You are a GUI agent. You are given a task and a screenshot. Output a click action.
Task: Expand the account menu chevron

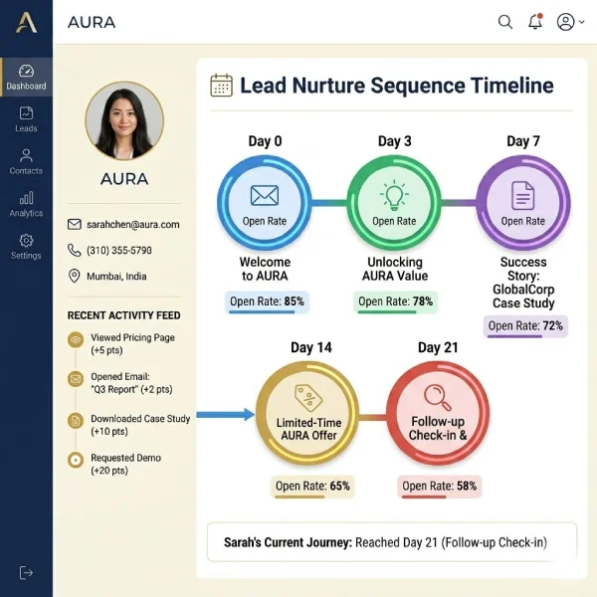[x=581, y=22]
